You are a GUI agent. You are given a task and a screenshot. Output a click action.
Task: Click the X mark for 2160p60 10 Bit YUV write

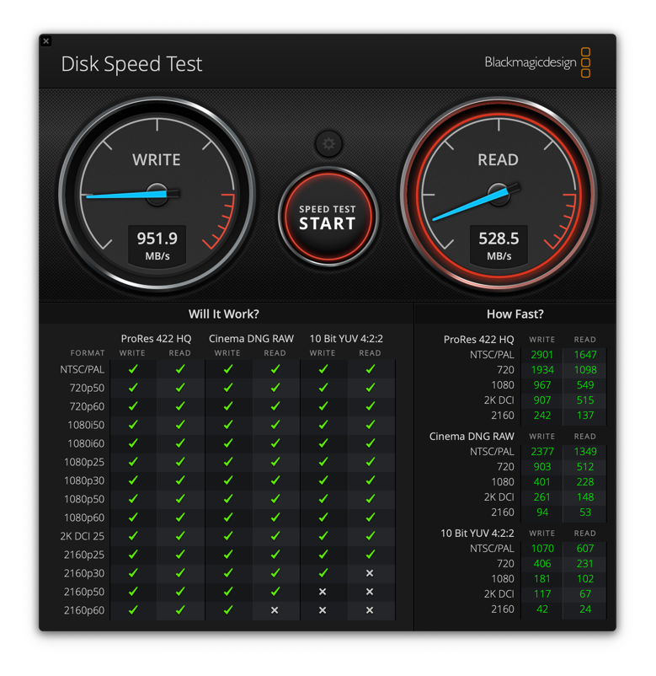click(x=323, y=610)
